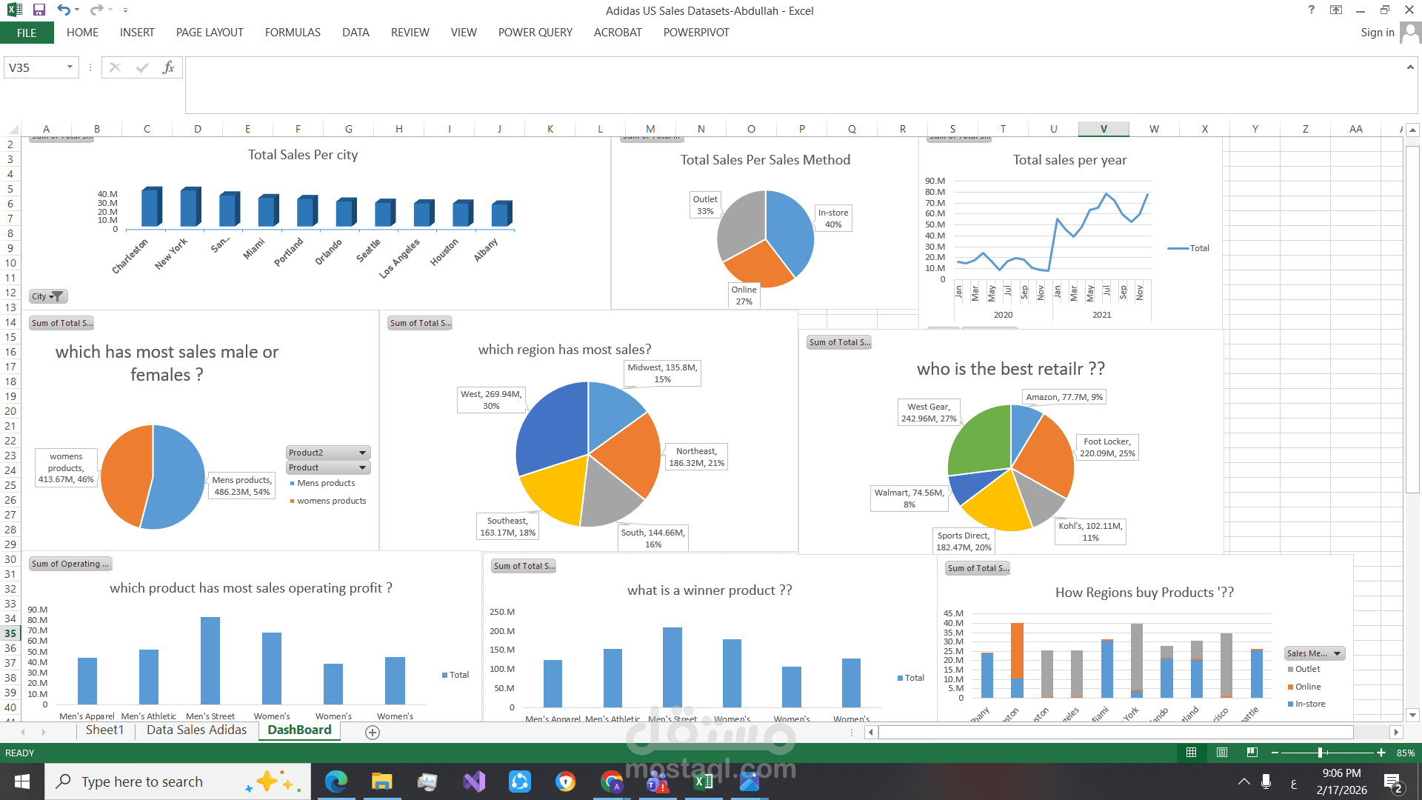
Task: Click the Excel Help question mark icon
Action: coord(1312,10)
